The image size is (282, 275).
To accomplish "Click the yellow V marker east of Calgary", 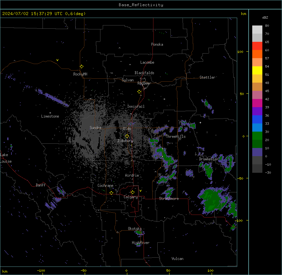I will (140, 191).
